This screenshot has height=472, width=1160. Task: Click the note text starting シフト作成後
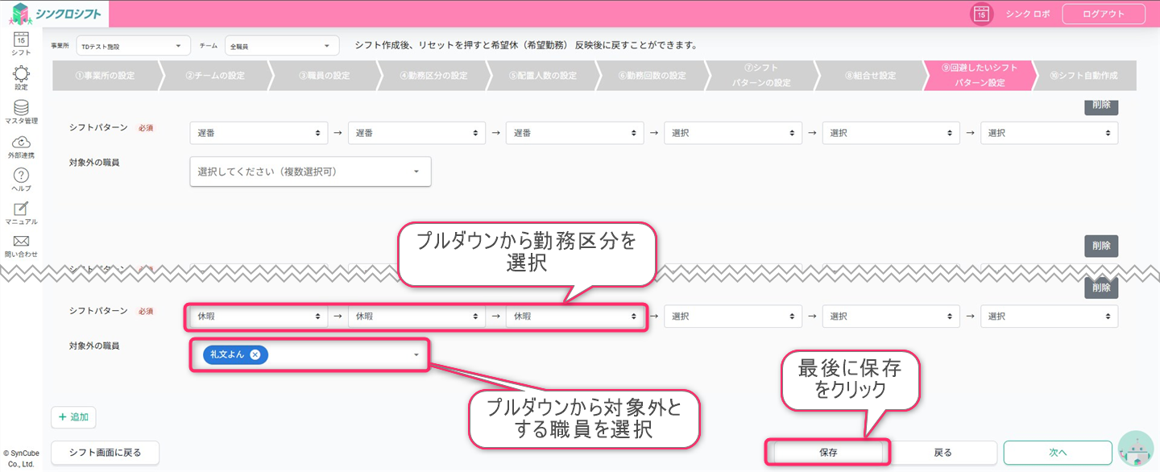click(x=526, y=45)
